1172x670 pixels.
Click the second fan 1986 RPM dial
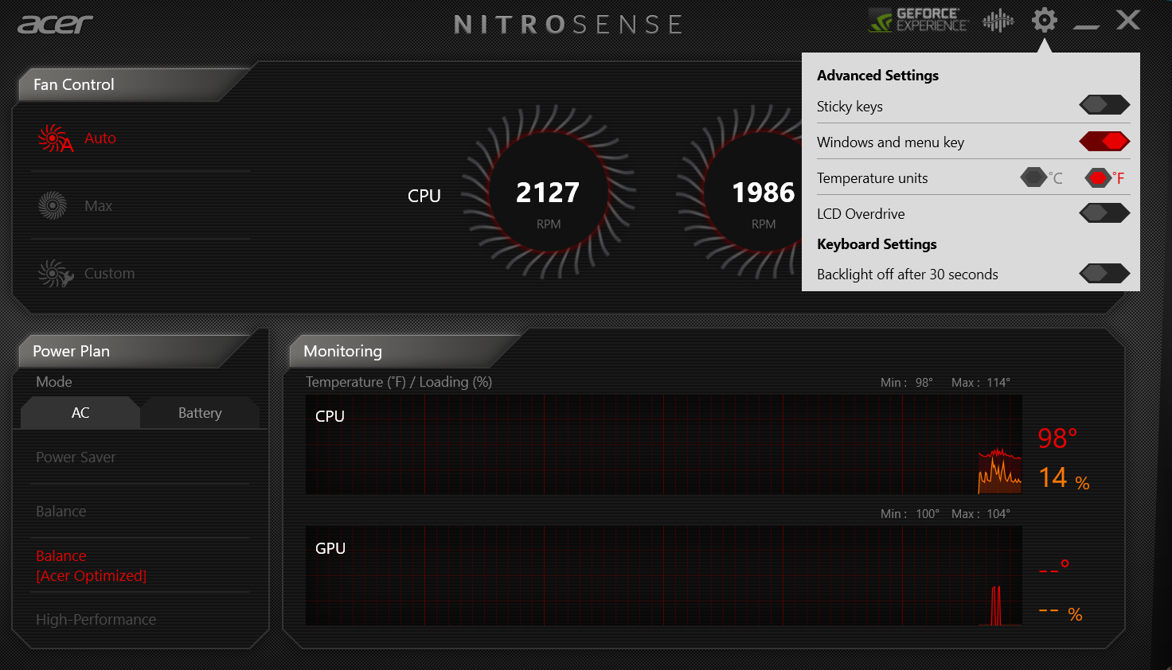pos(740,192)
